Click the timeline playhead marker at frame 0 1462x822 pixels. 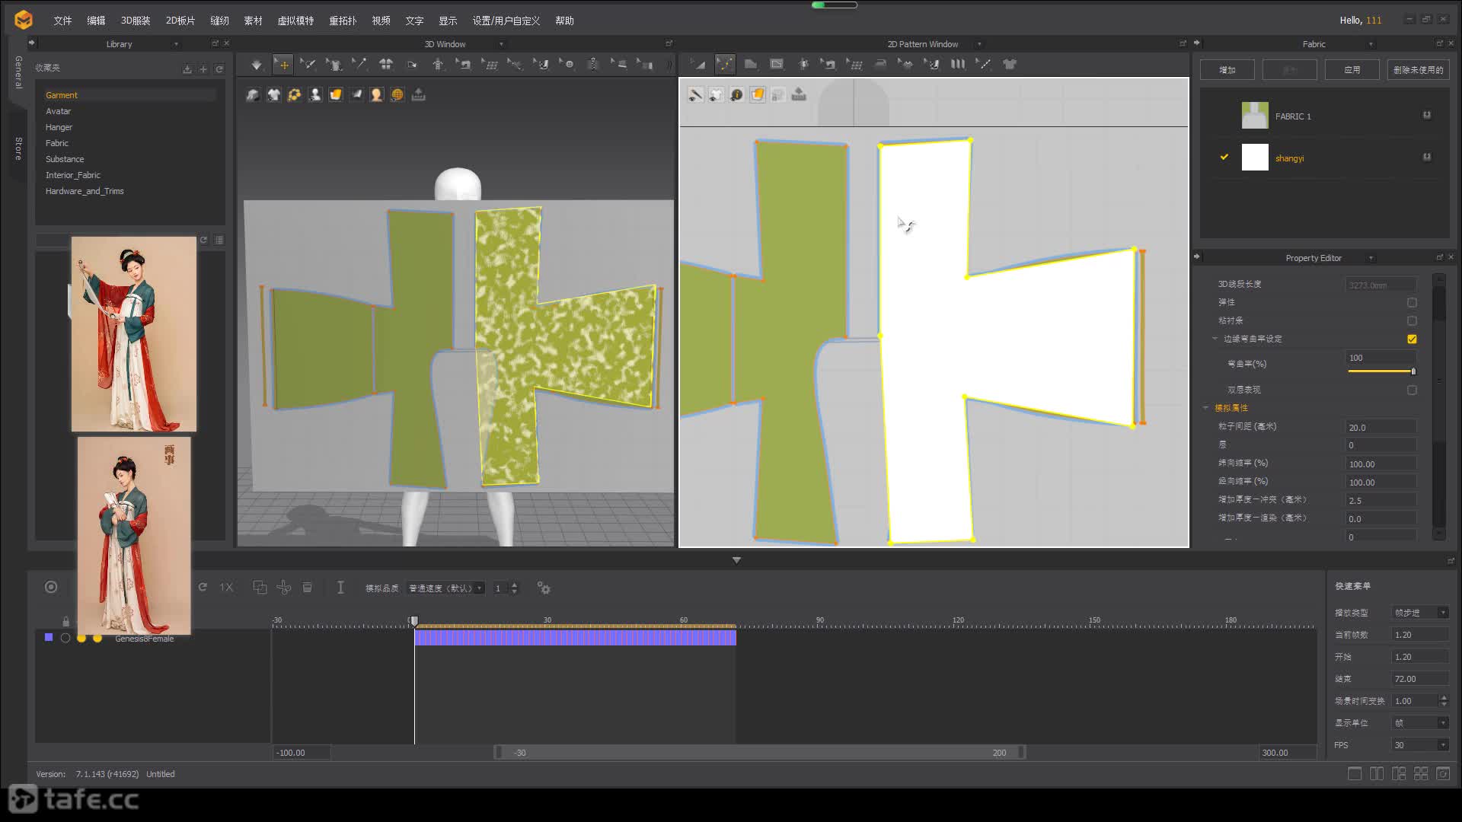click(x=414, y=621)
